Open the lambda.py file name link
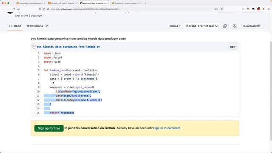 point(68,47)
